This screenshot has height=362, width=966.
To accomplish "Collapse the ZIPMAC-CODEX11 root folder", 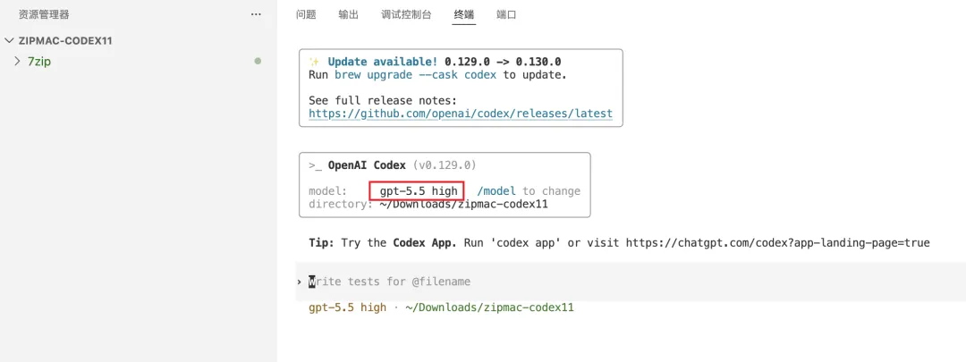I will click(x=9, y=40).
